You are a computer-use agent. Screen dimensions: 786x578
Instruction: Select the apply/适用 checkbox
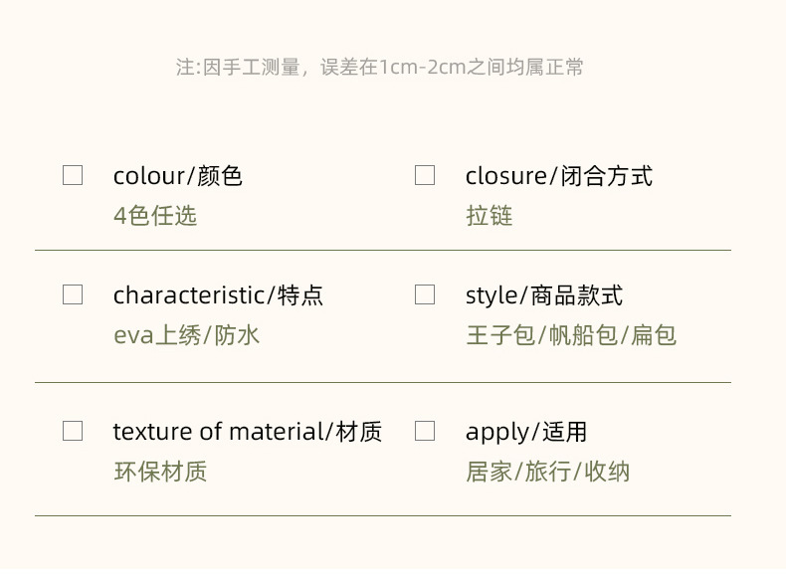[425, 431]
